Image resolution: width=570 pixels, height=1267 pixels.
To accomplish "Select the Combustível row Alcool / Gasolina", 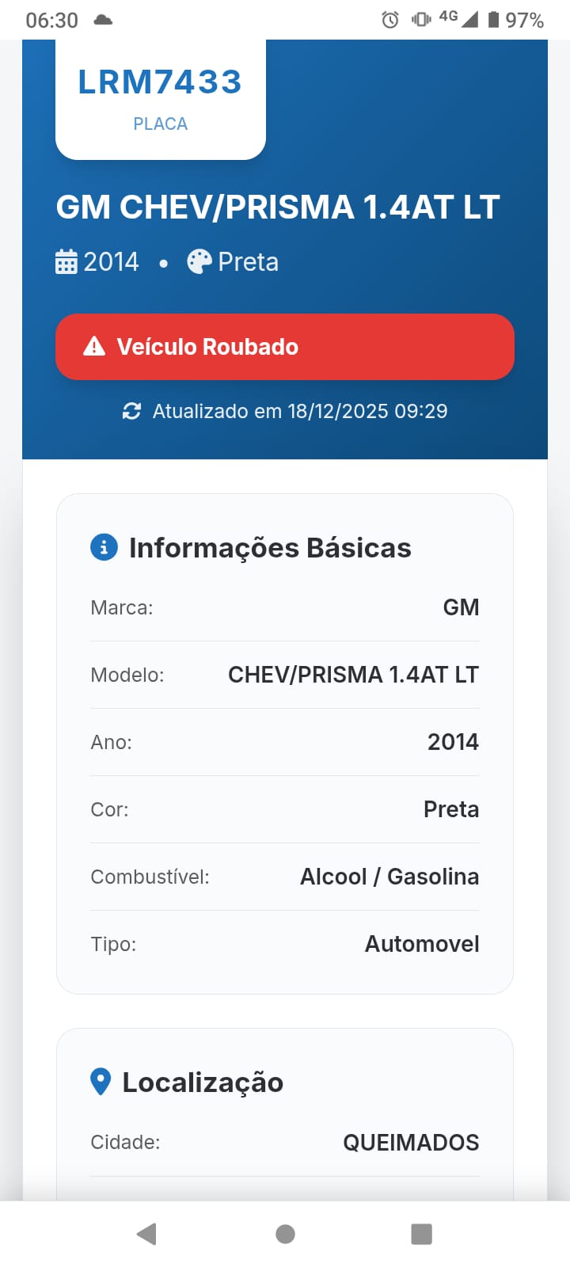I will 285,877.
